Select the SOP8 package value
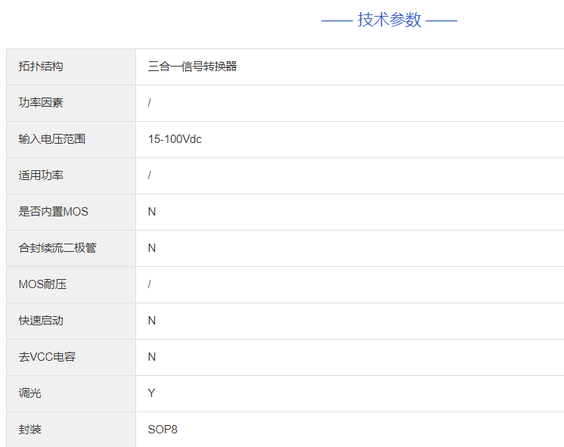Image resolution: width=564 pixels, height=447 pixels. point(163,430)
